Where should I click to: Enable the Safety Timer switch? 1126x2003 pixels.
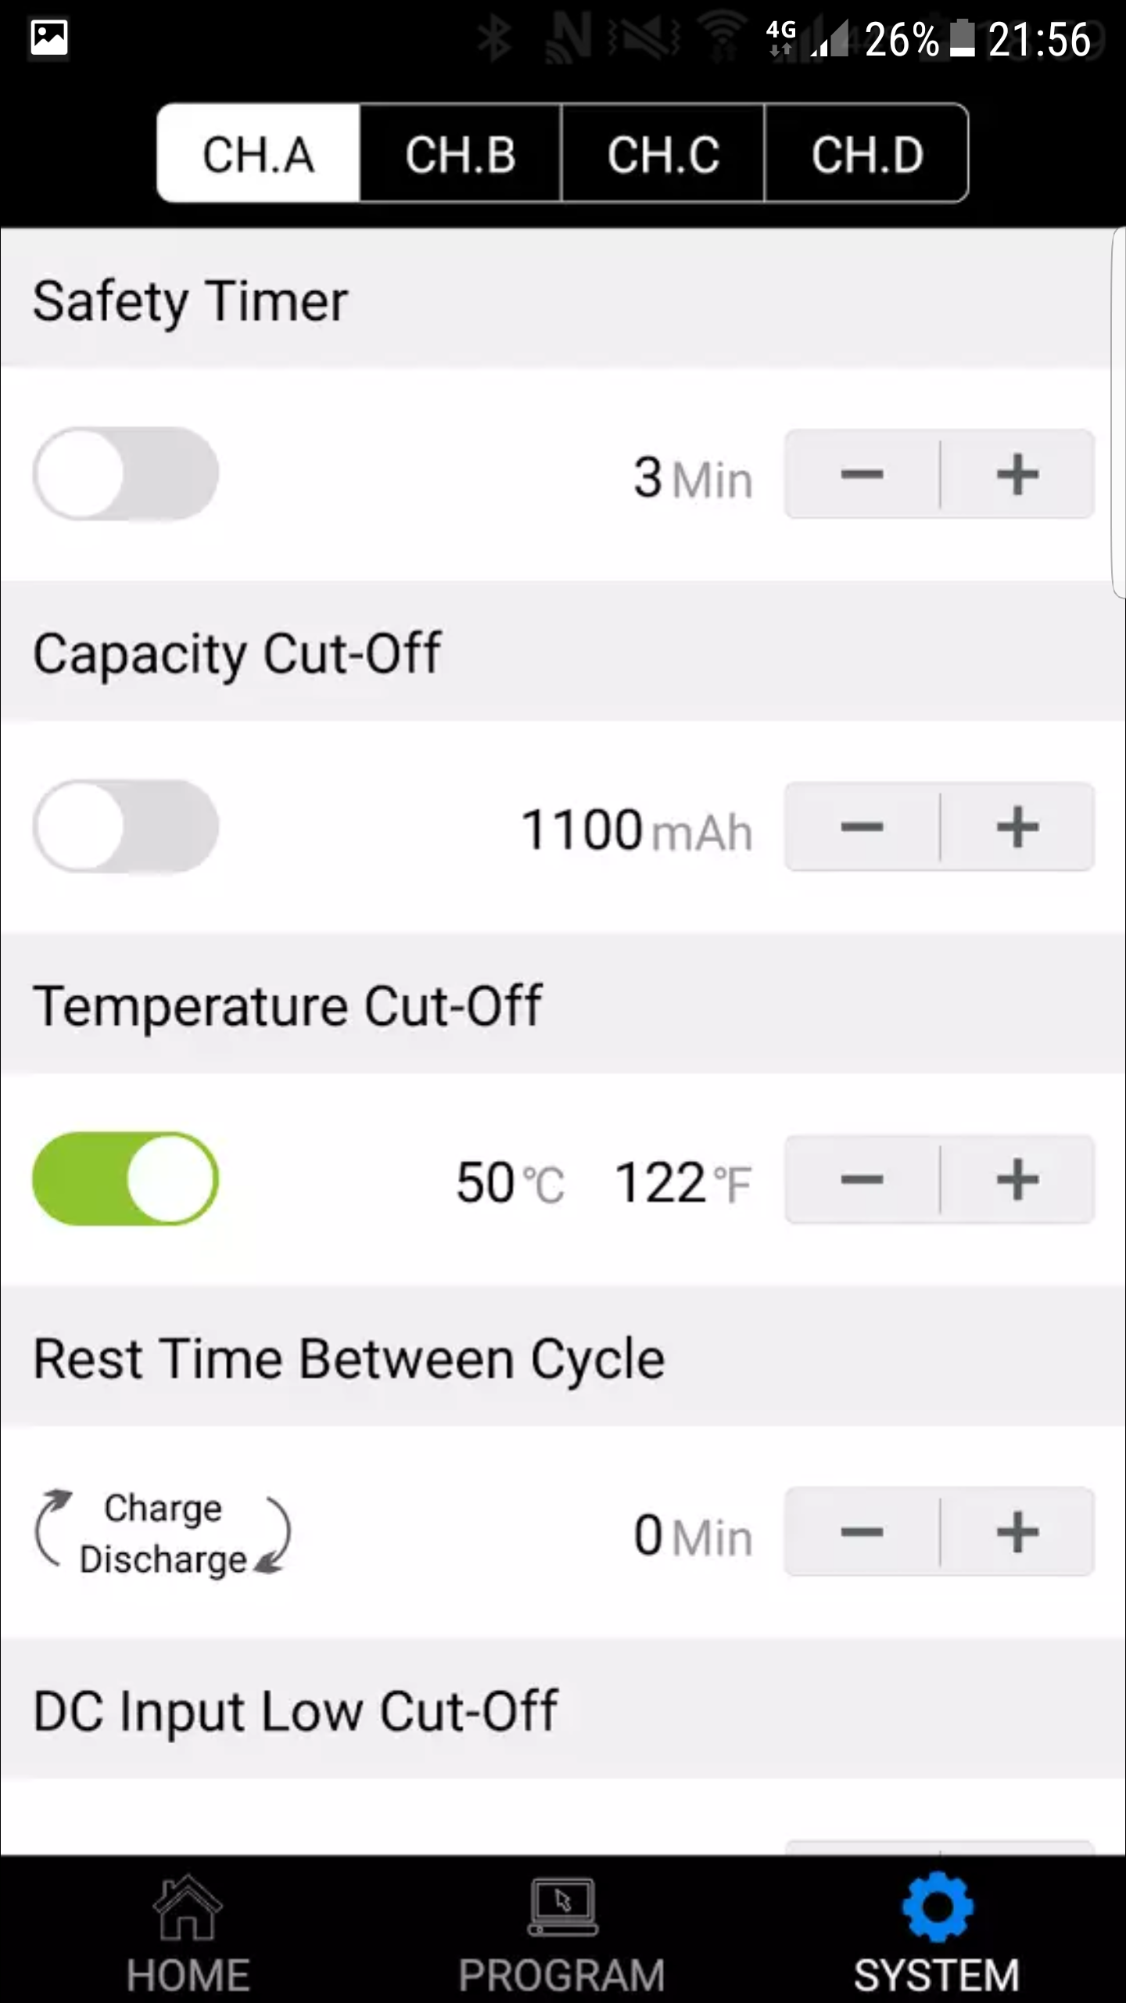point(125,473)
